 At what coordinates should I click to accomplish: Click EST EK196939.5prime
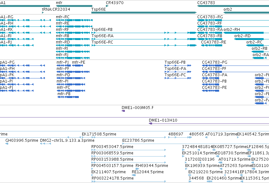[x=186, y=169]
